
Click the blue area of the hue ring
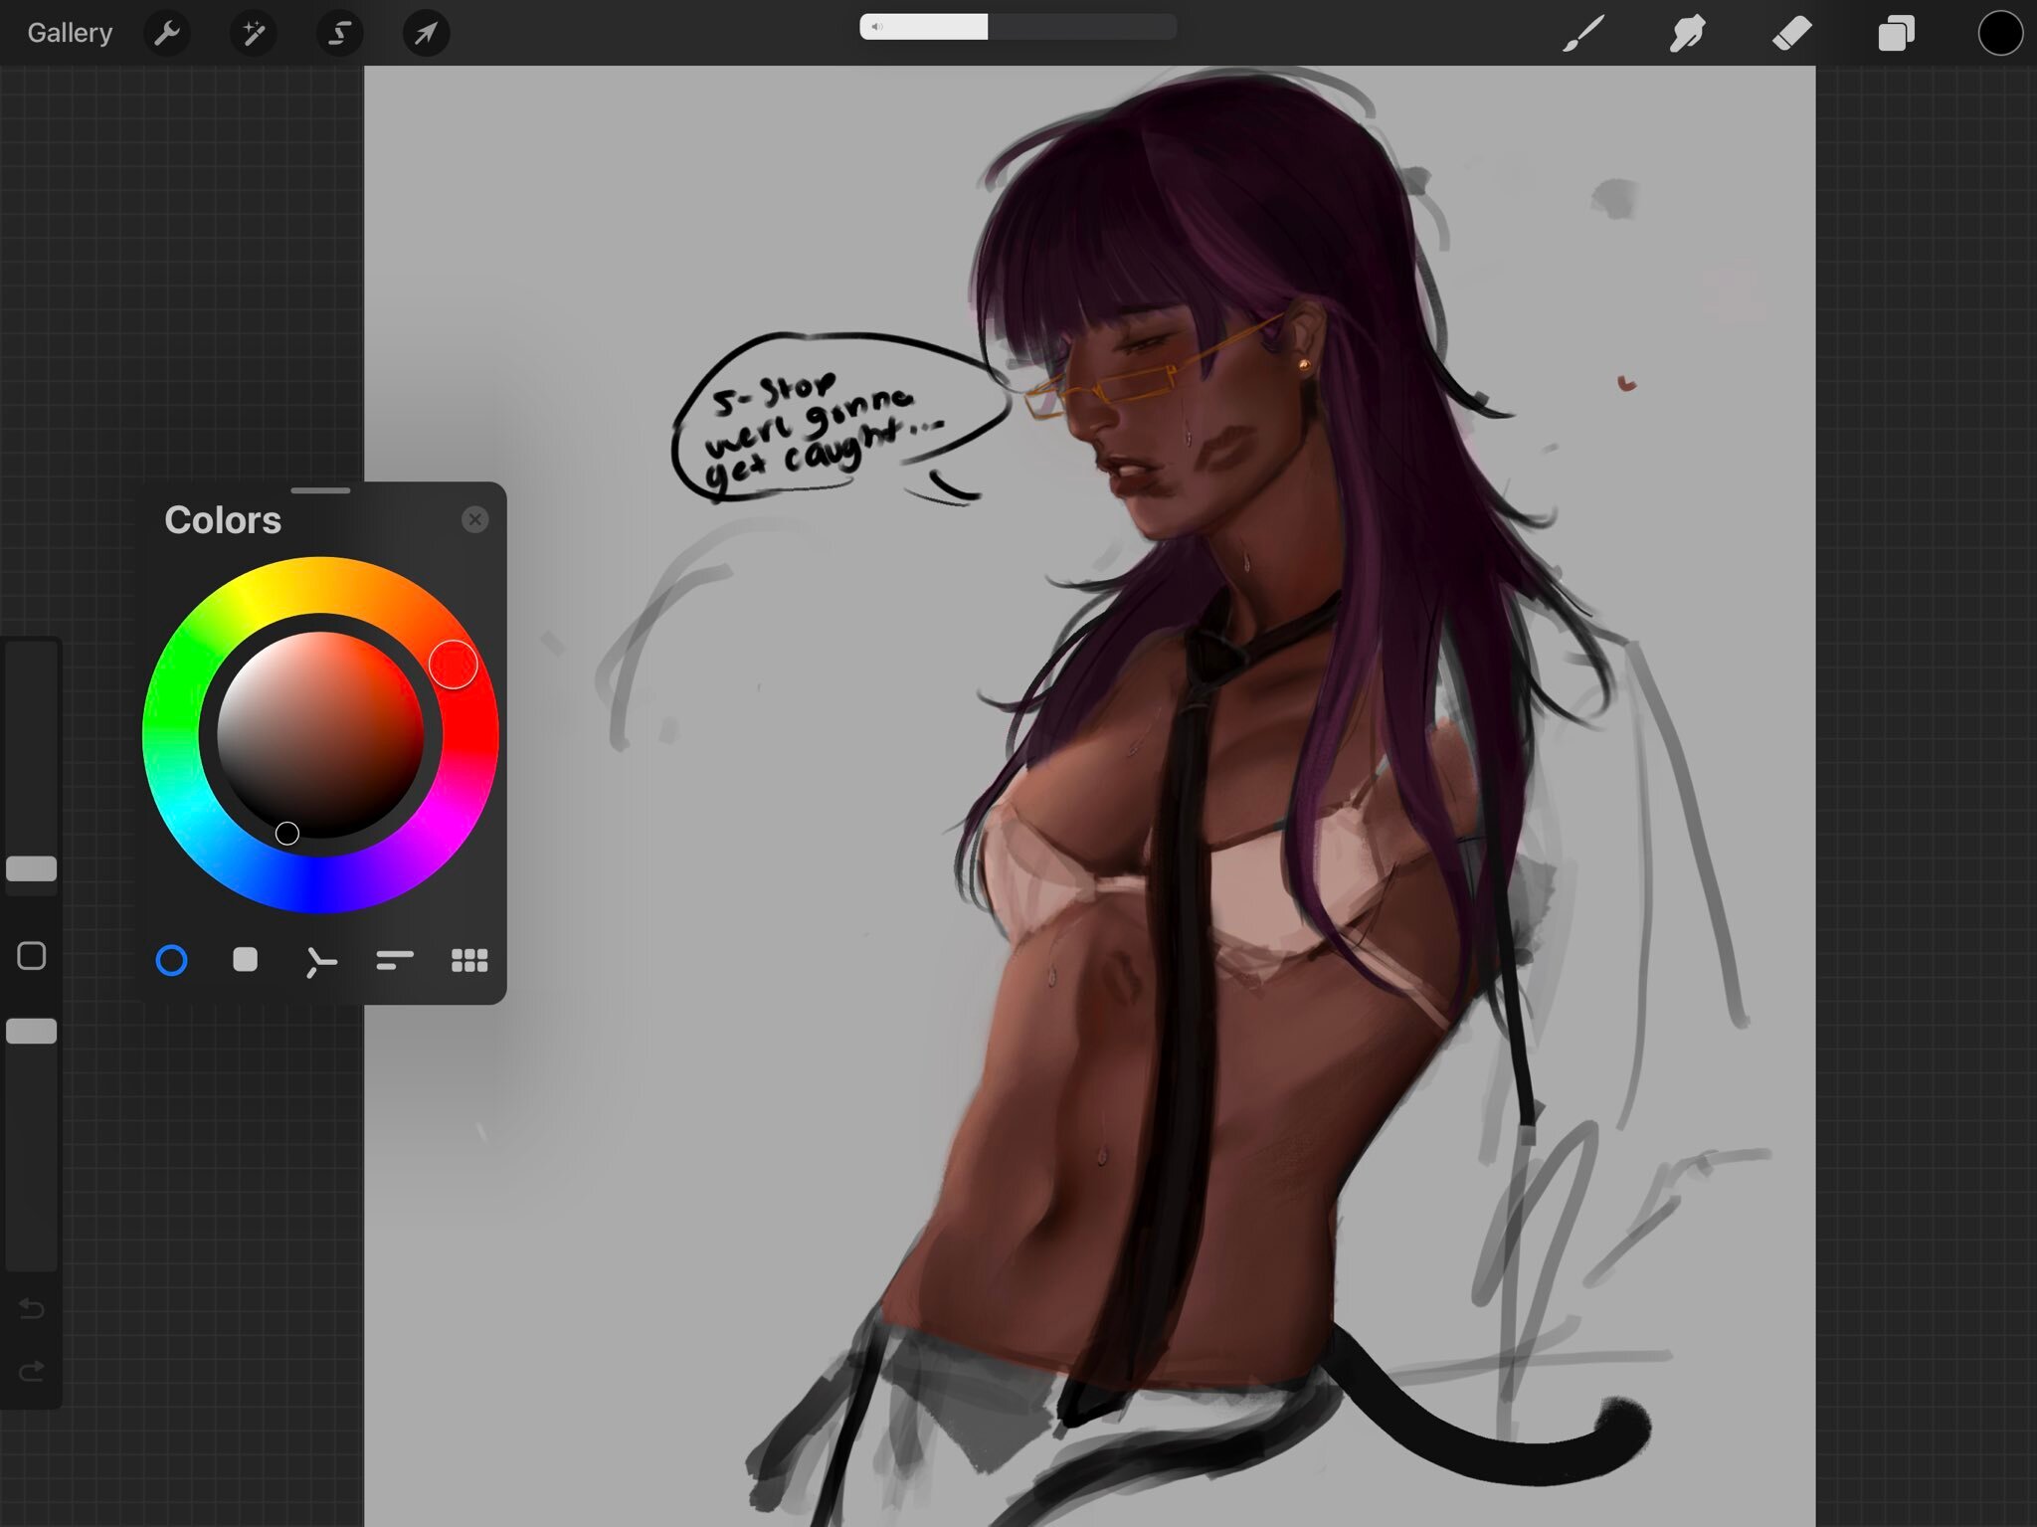[x=316, y=885]
